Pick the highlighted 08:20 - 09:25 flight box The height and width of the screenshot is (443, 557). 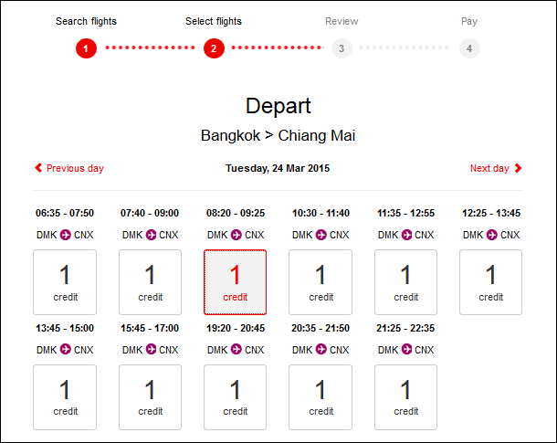[x=236, y=282]
